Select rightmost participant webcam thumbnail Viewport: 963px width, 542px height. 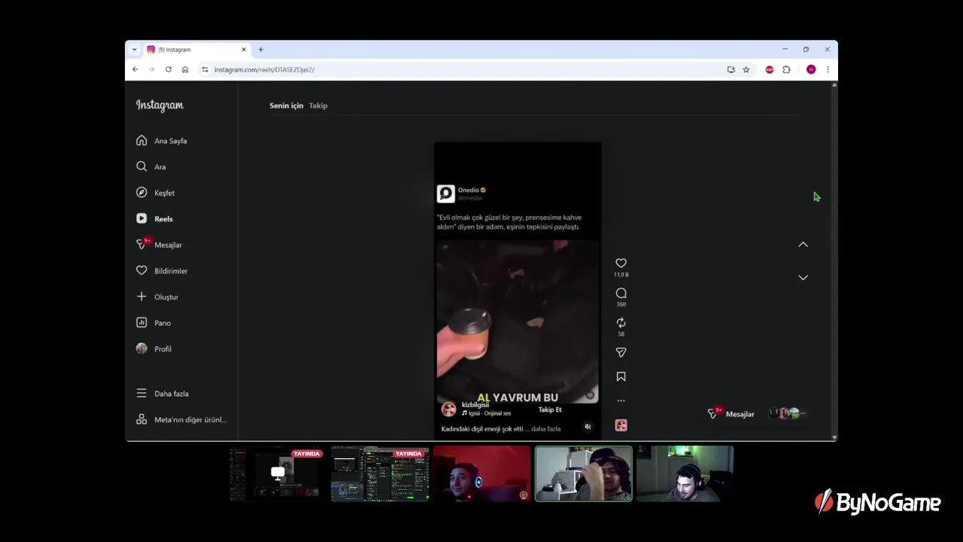tap(685, 473)
